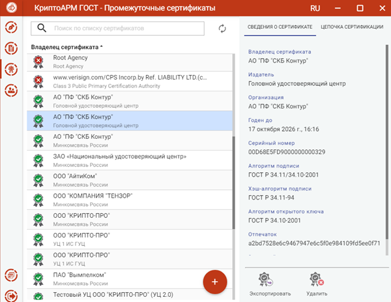Close the КриптоАРМ ГОСТ window
The image size is (391, 302).
point(383,8)
